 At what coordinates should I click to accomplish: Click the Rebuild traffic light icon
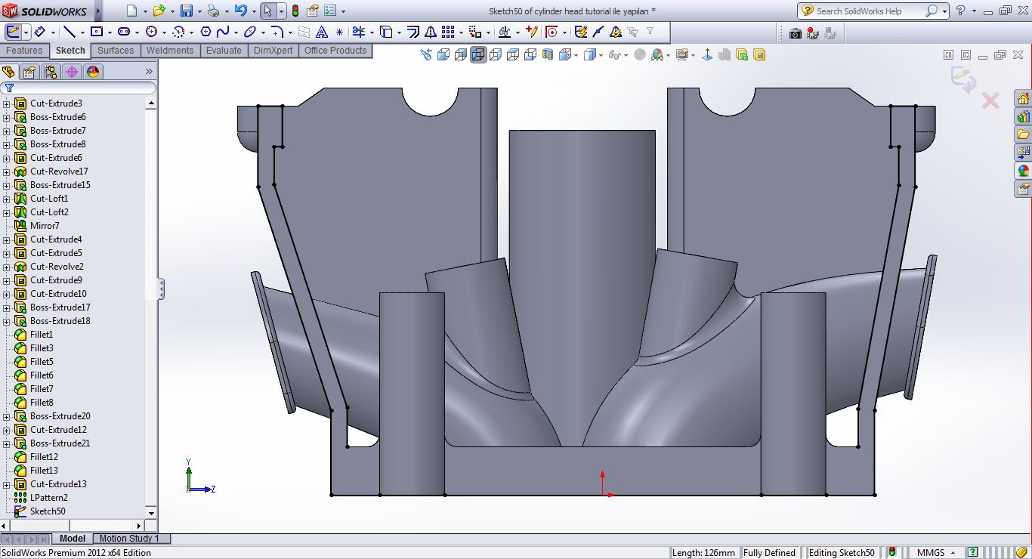295,11
